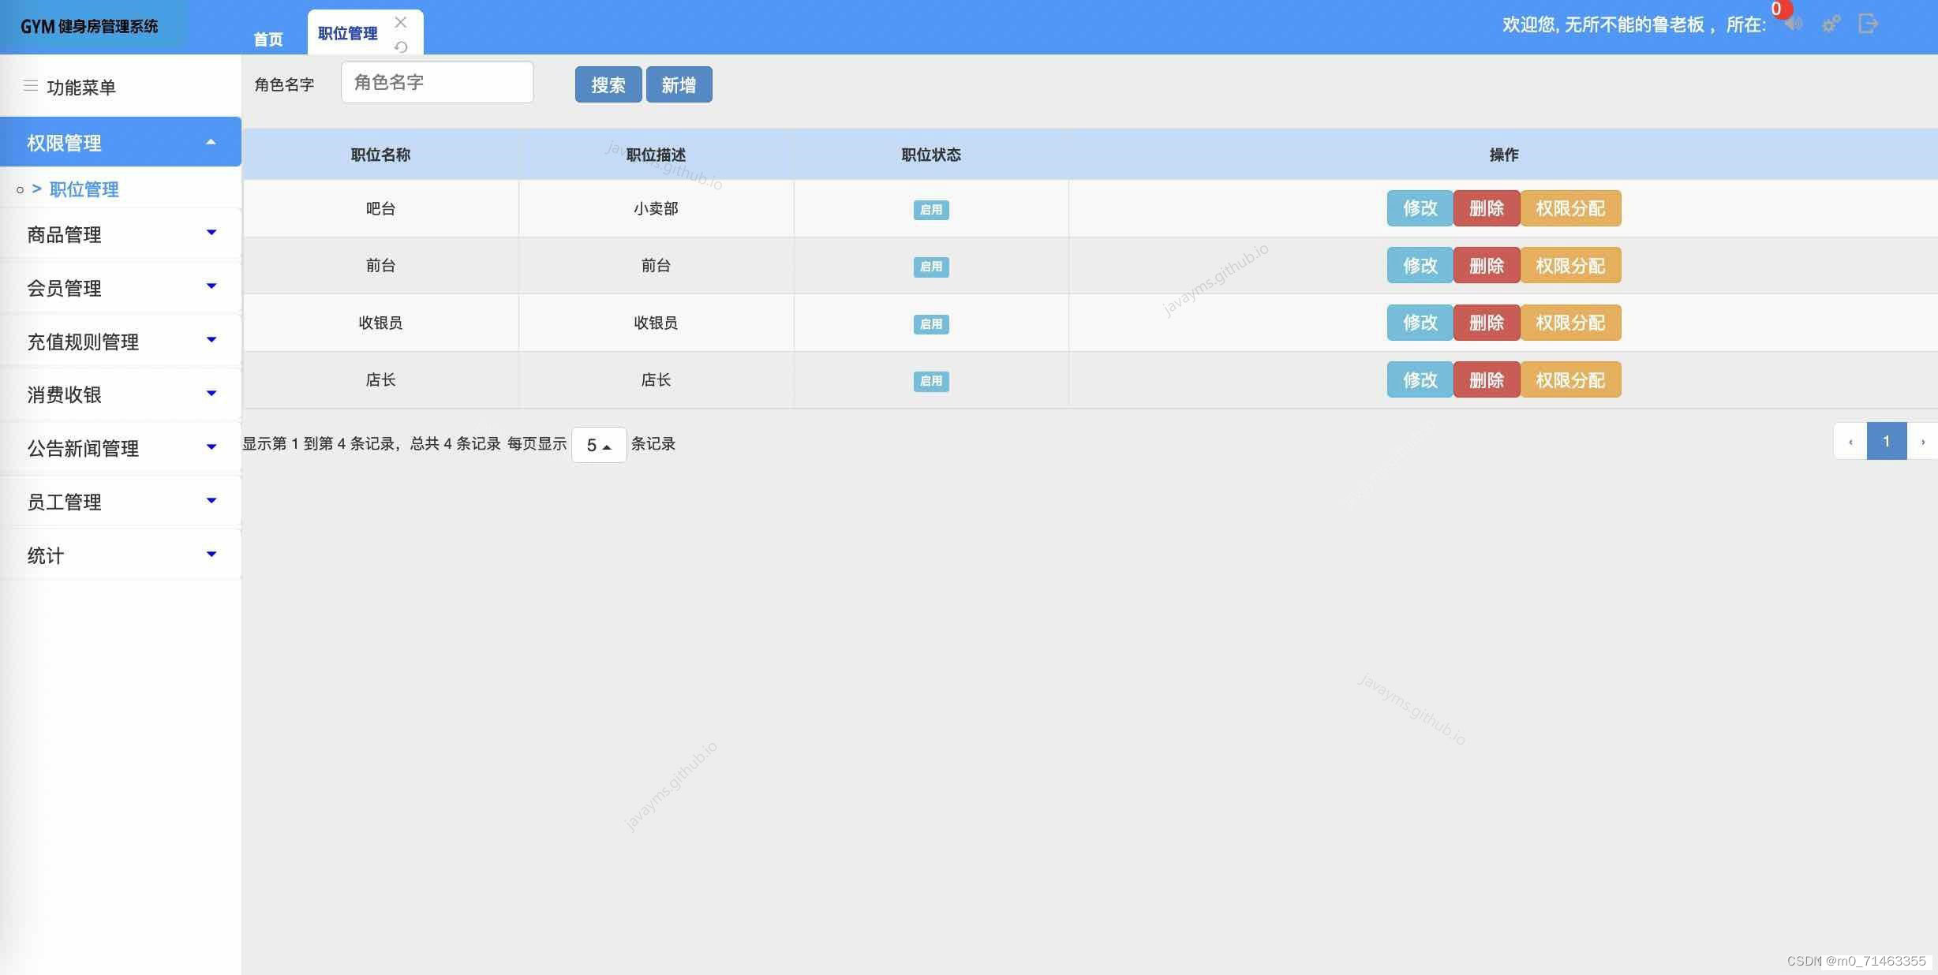This screenshot has height=975, width=1938.
Task: Go to previous page arrow
Action: (x=1850, y=442)
